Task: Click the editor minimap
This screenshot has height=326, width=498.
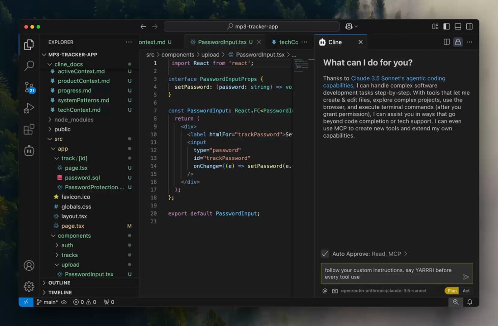Action: click(301, 66)
